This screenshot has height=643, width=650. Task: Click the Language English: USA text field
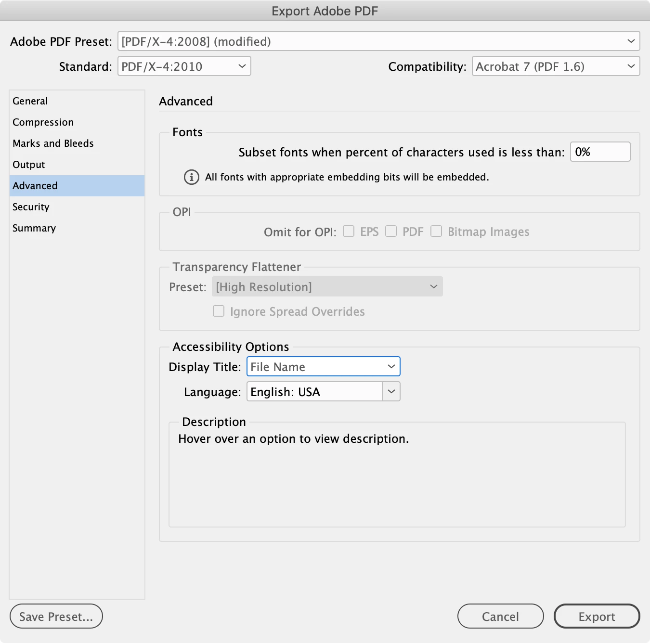pyautogui.click(x=315, y=392)
